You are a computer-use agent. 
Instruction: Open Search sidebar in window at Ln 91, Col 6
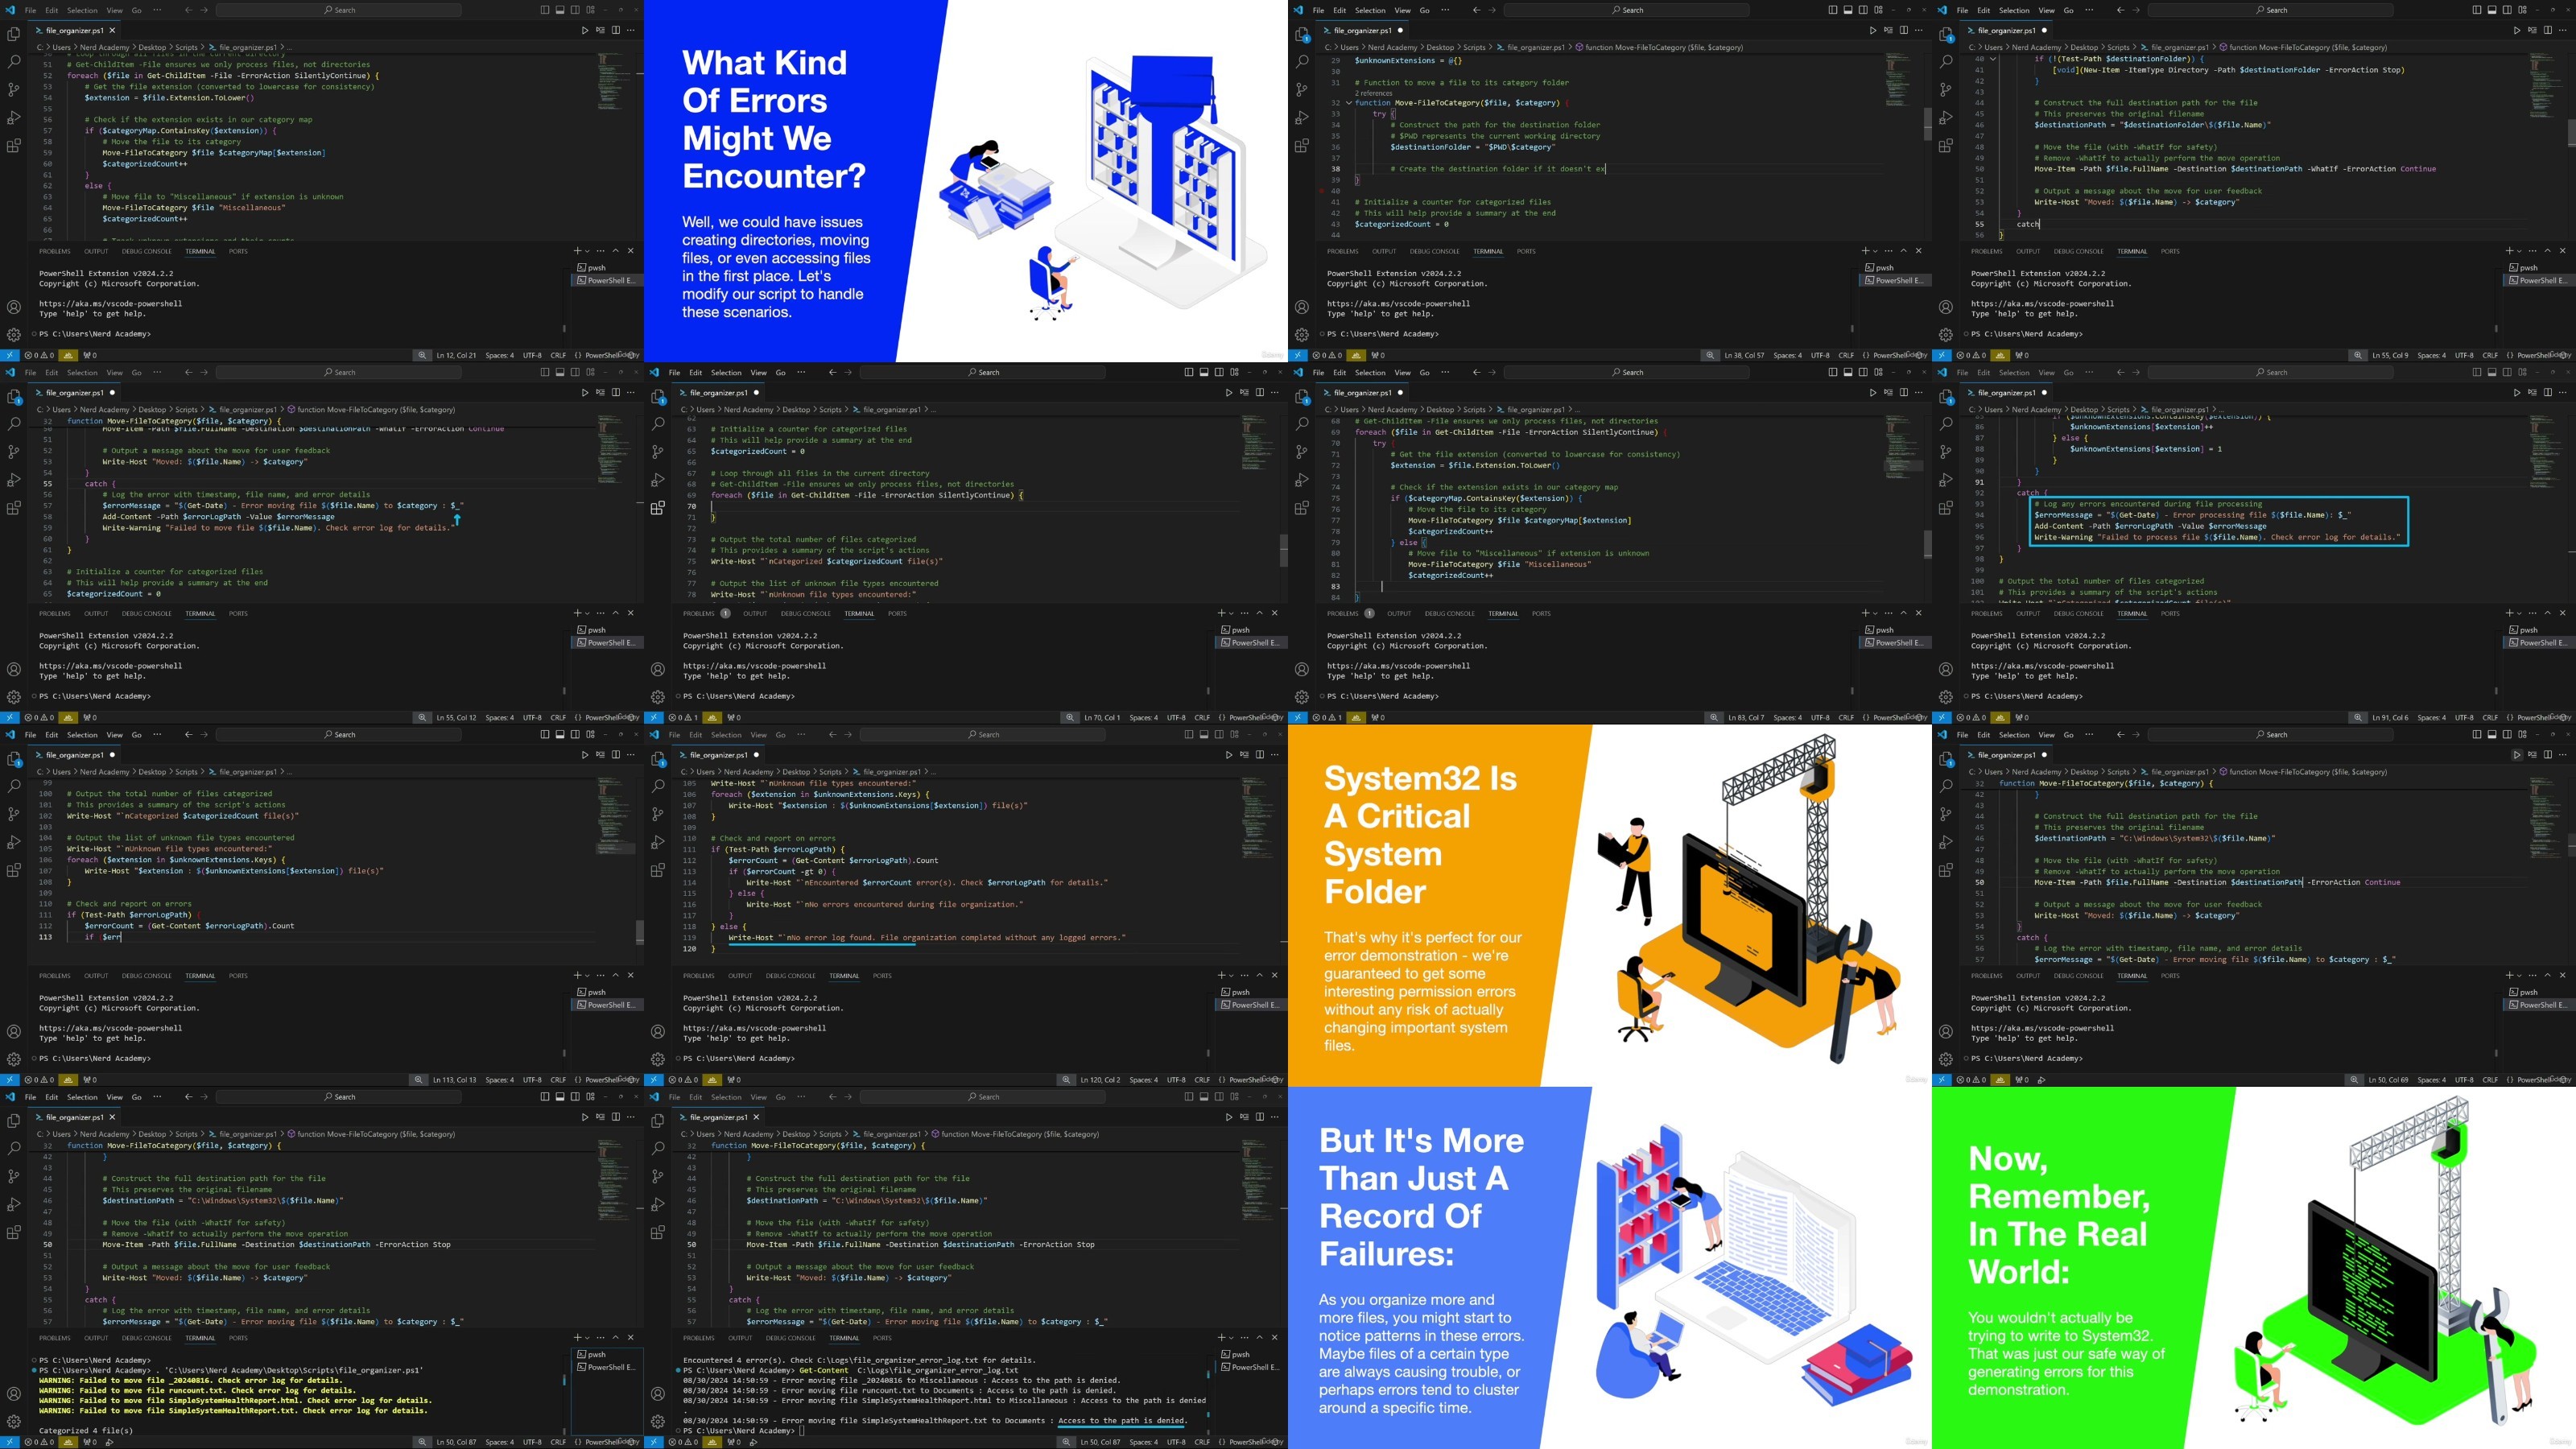(x=1946, y=424)
